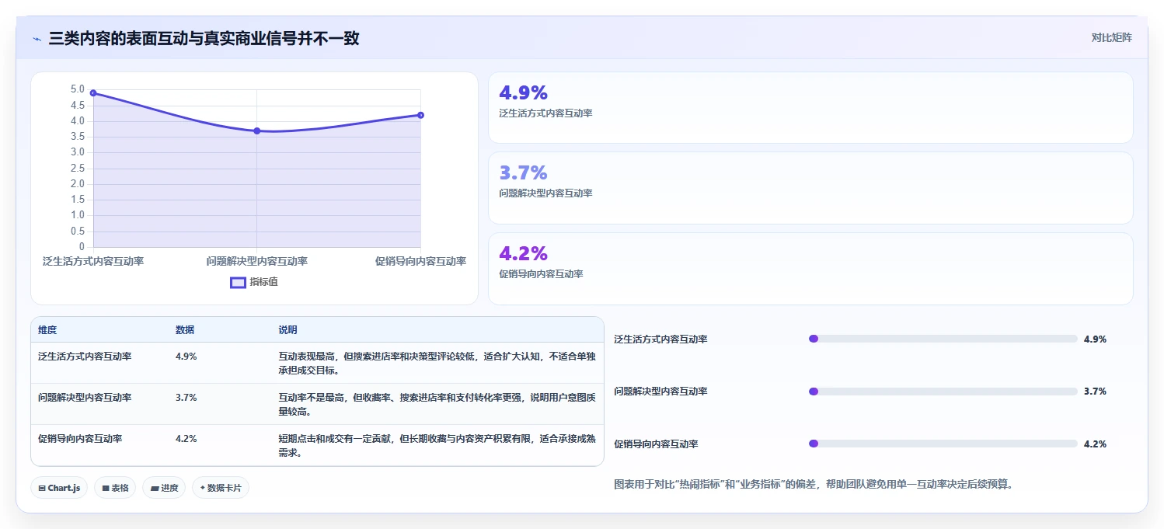Viewport: 1164px width, 529px height.
Task: Click the 3.7% value beside the progress bar
Action: (1095, 392)
